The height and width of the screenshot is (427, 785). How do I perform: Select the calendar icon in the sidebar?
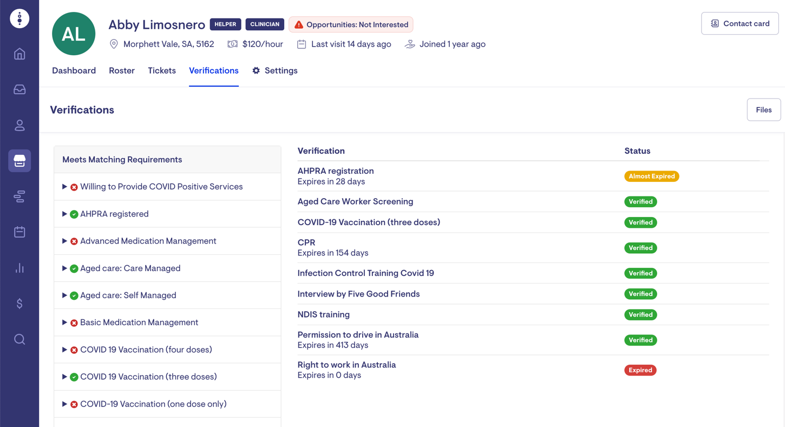[x=19, y=232]
